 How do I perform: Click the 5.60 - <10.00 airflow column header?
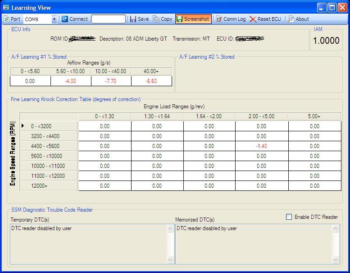point(71,71)
